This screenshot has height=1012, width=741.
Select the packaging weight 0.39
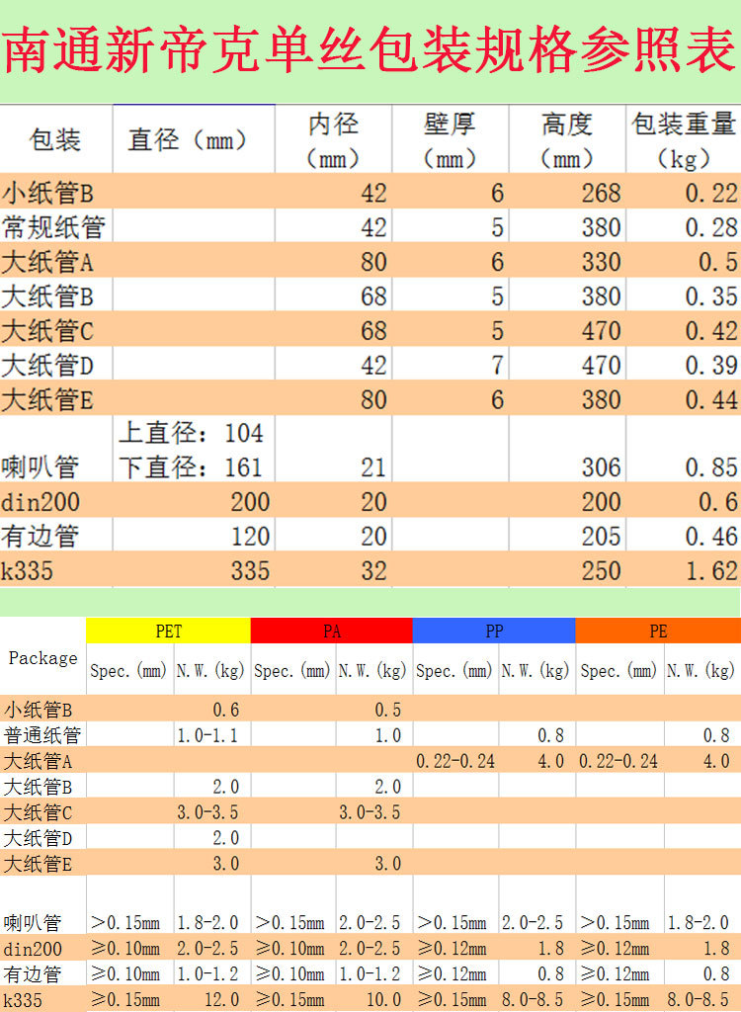(x=711, y=366)
